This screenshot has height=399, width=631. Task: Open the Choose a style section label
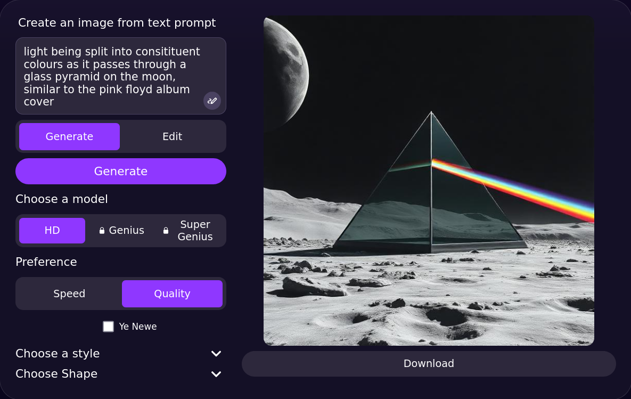point(58,354)
